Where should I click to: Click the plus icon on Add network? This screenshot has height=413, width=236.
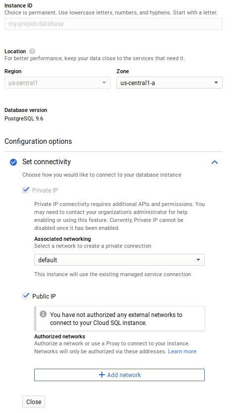click(102, 375)
